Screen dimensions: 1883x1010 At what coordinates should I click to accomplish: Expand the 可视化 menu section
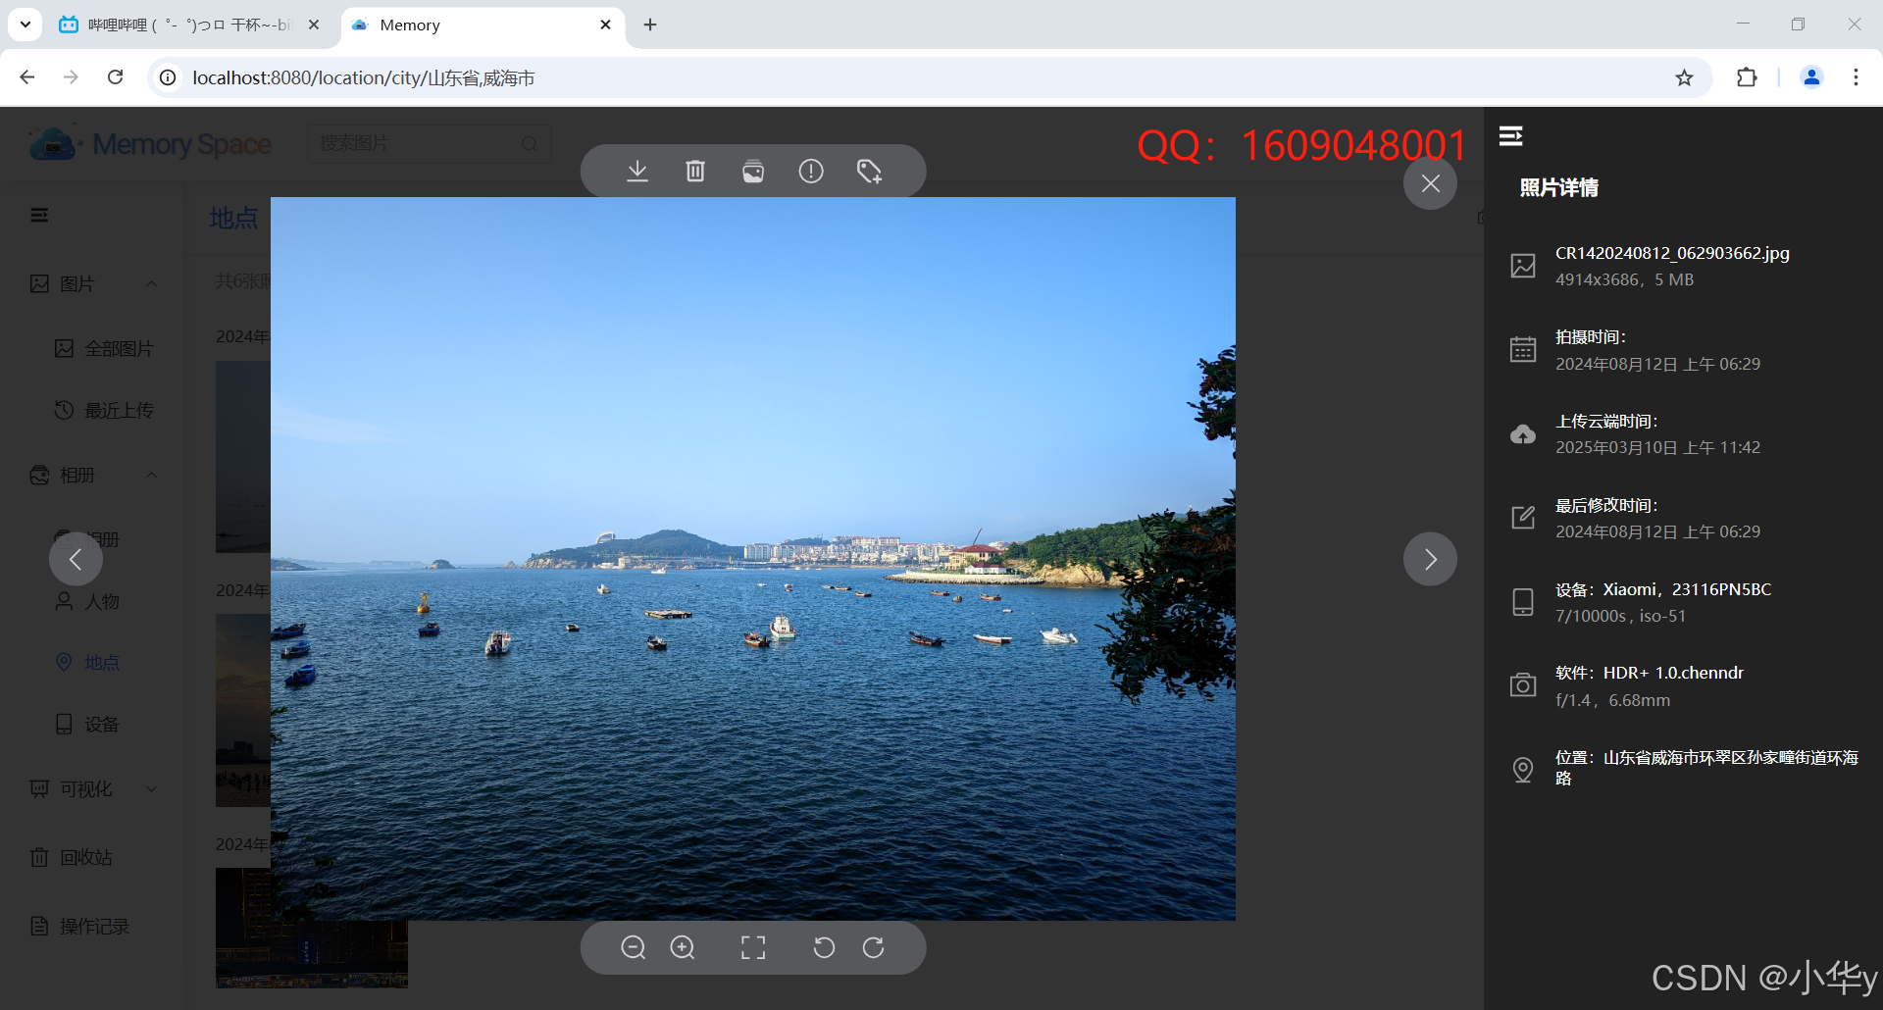pos(151,788)
